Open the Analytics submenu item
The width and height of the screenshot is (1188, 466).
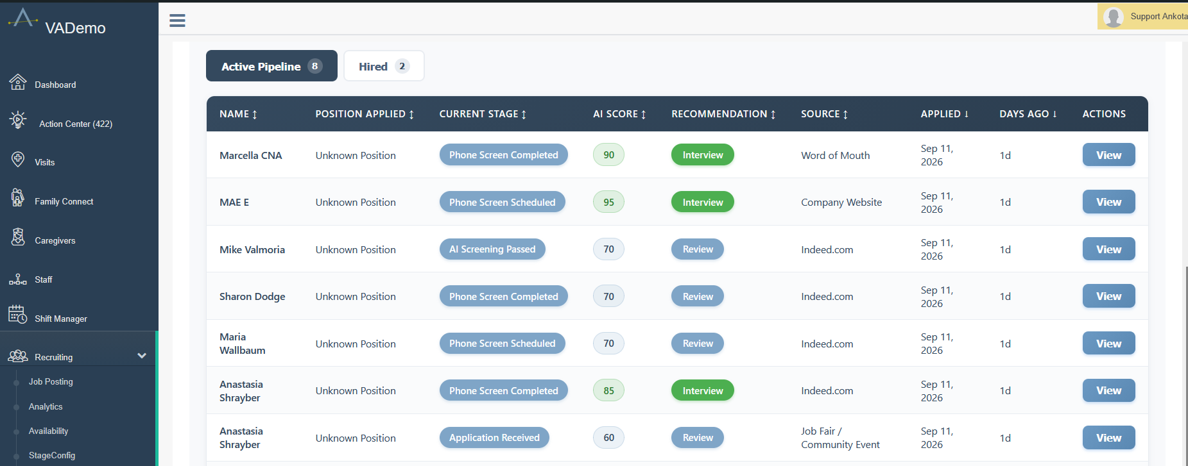46,406
